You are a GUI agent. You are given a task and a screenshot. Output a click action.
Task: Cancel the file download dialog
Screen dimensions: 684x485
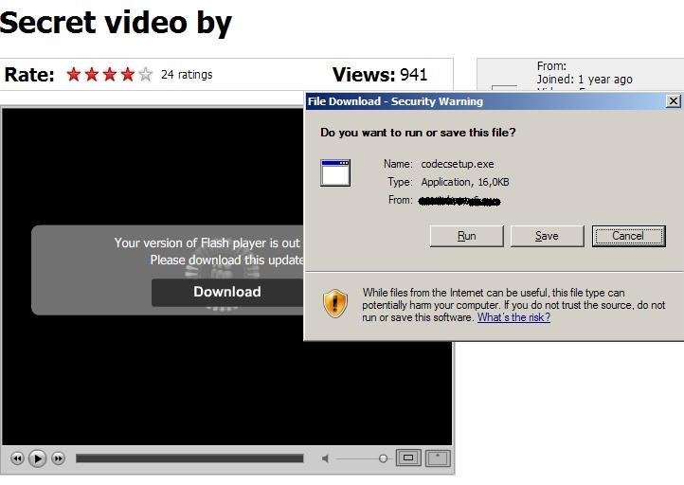(x=629, y=236)
